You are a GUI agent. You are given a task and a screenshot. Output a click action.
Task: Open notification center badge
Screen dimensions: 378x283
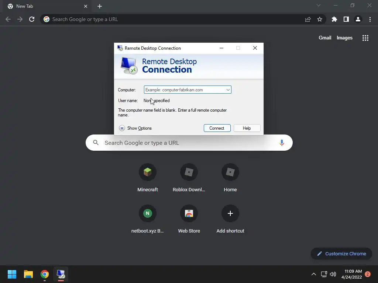(368, 274)
